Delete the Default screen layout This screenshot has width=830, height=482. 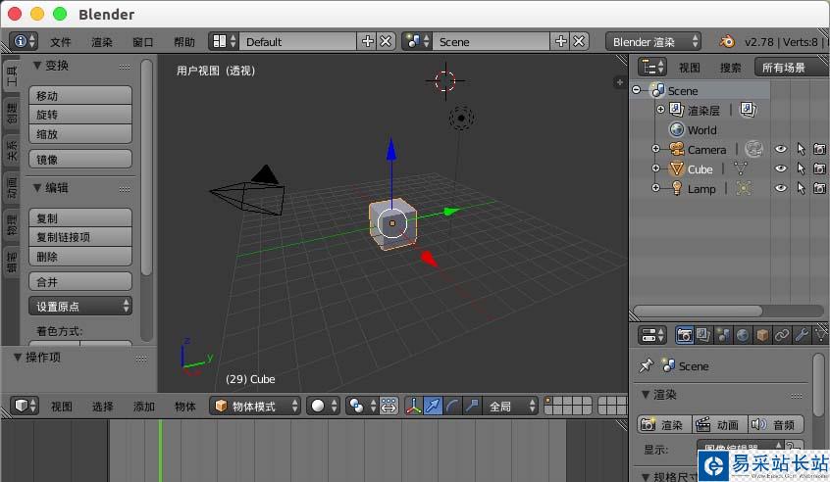[x=386, y=41]
